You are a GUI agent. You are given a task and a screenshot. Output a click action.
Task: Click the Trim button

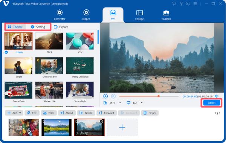click(x=49, y=113)
